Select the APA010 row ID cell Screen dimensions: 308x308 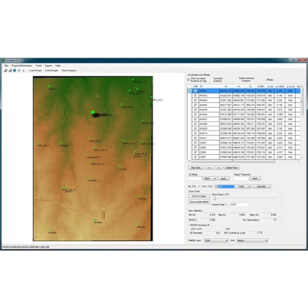pos(209,133)
